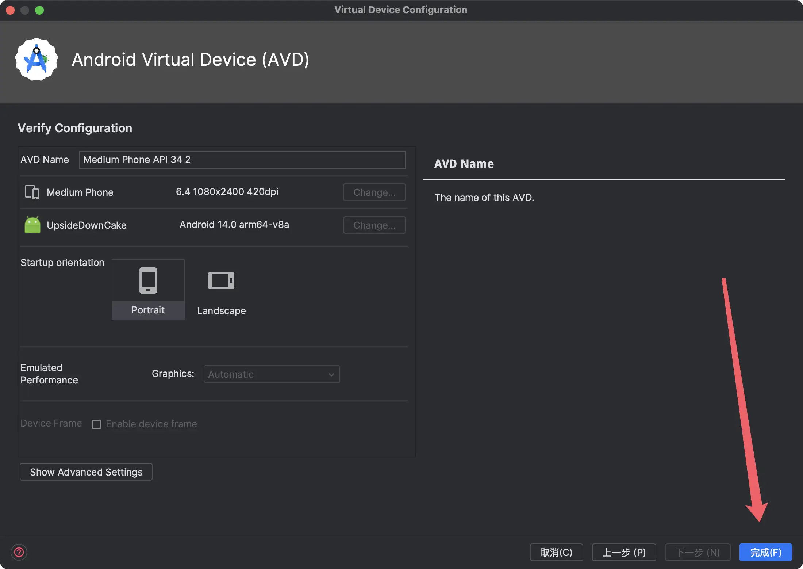Click the Graphics dropdown chevron arrow
Image resolution: width=803 pixels, height=569 pixels.
(331, 374)
